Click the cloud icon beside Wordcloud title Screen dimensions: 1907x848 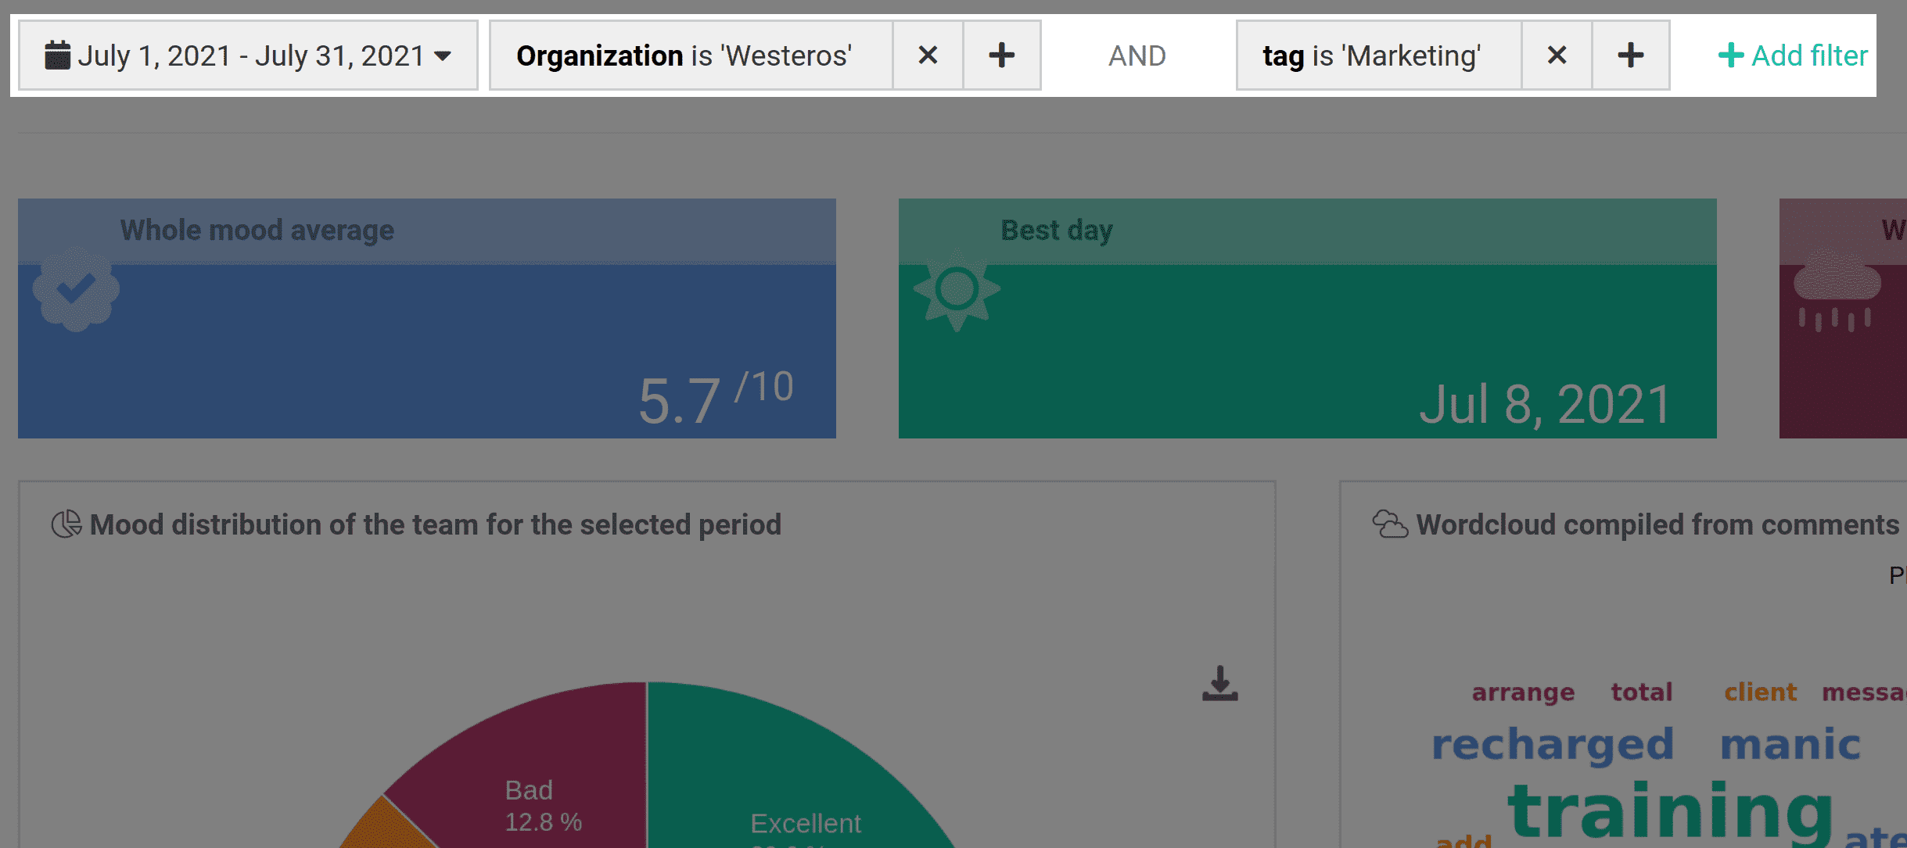pyautogui.click(x=1390, y=524)
